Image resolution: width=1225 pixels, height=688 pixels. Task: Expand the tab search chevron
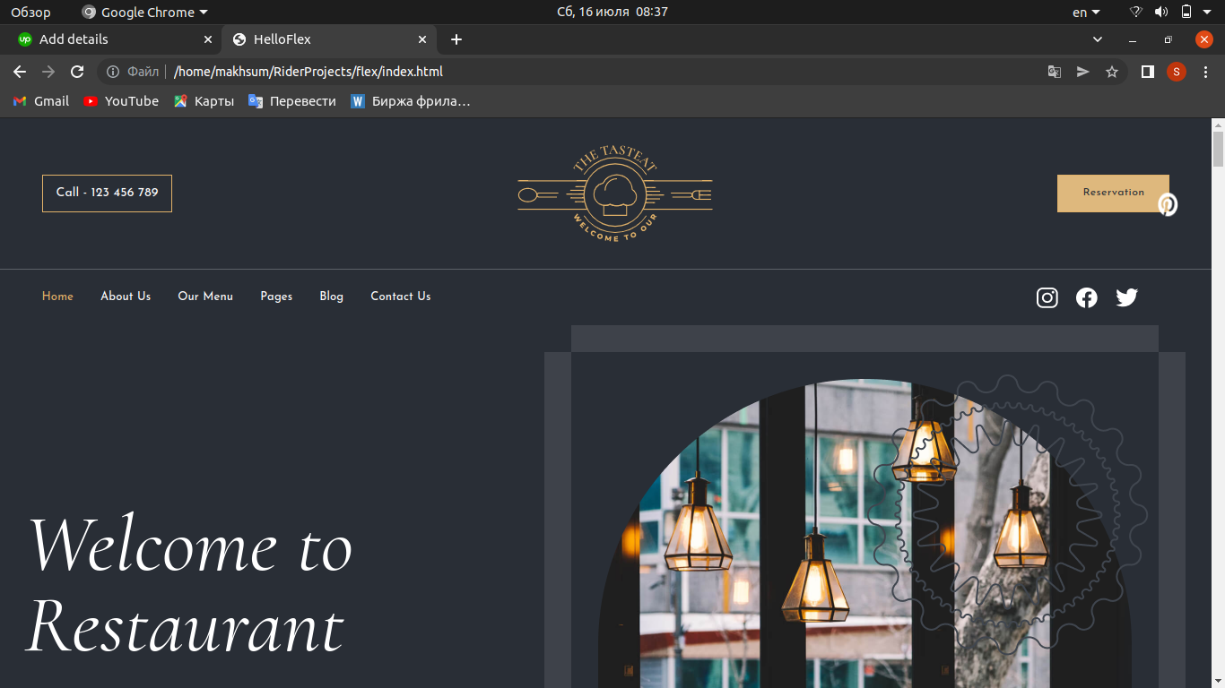[1098, 39]
